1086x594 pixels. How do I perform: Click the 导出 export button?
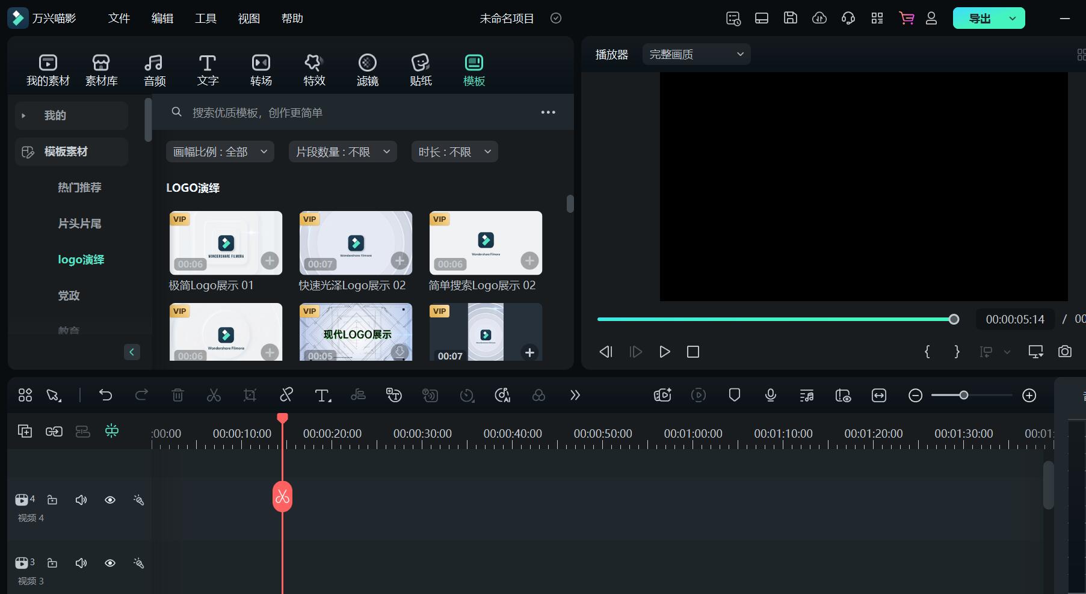pyautogui.click(x=980, y=19)
